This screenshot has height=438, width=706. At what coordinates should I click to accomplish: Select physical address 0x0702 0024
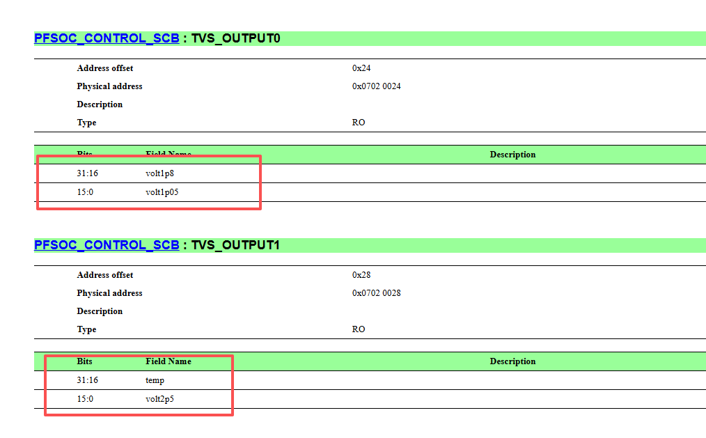click(x=376, y=86)
